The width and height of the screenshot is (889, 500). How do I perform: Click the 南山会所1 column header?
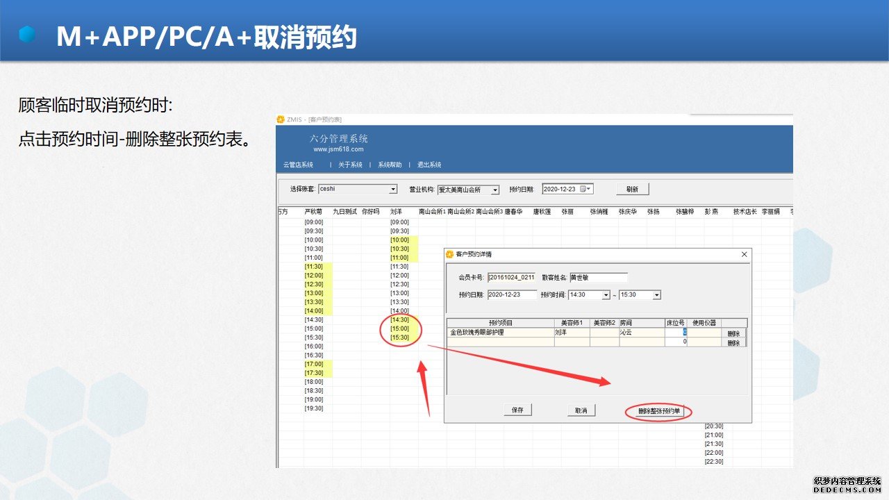click(x=432, y=211)
